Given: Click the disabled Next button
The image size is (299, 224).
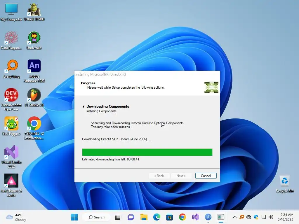Looking at the screenshot, I should pyautogui.click(x=181, y=176).
